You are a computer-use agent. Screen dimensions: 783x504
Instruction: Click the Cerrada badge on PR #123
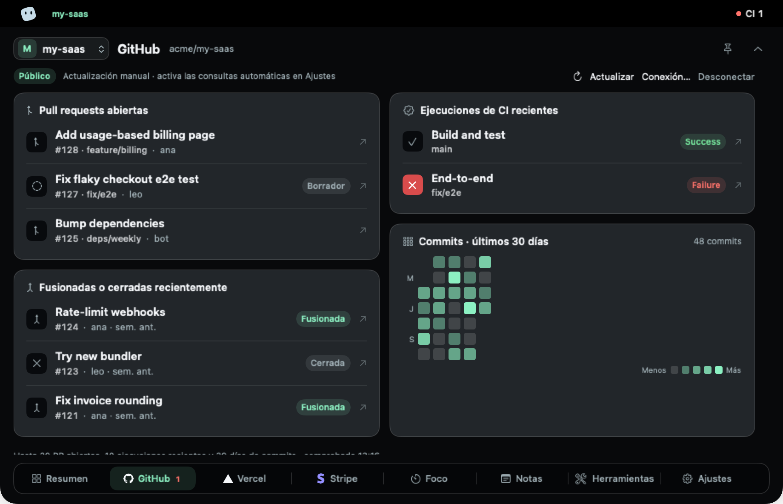pos(328,363)
